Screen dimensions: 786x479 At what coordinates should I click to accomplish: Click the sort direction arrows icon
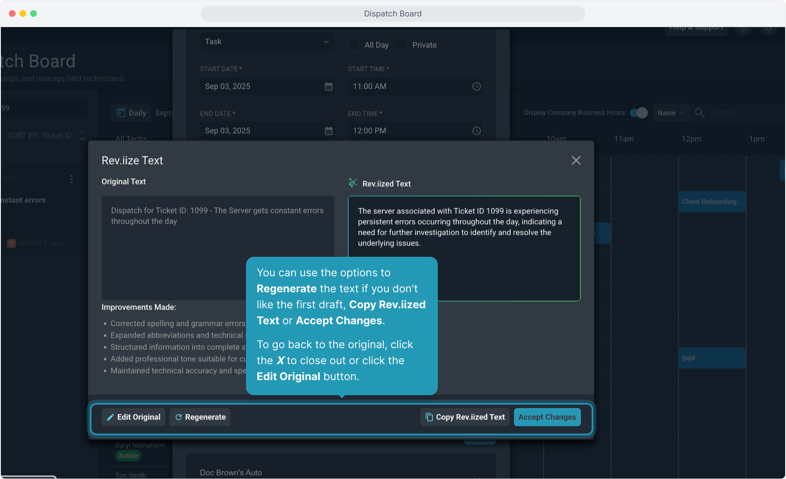tap(82, 135)
